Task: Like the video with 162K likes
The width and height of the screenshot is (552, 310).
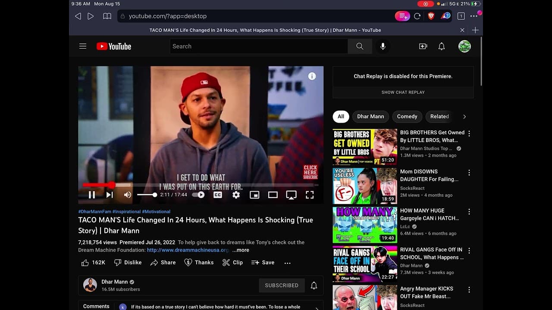Action: pyautogui.click(x=93, y=262)
